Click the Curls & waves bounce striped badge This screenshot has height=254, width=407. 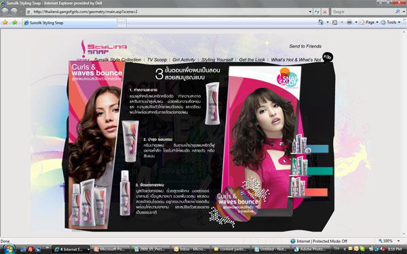coord(237,205)
